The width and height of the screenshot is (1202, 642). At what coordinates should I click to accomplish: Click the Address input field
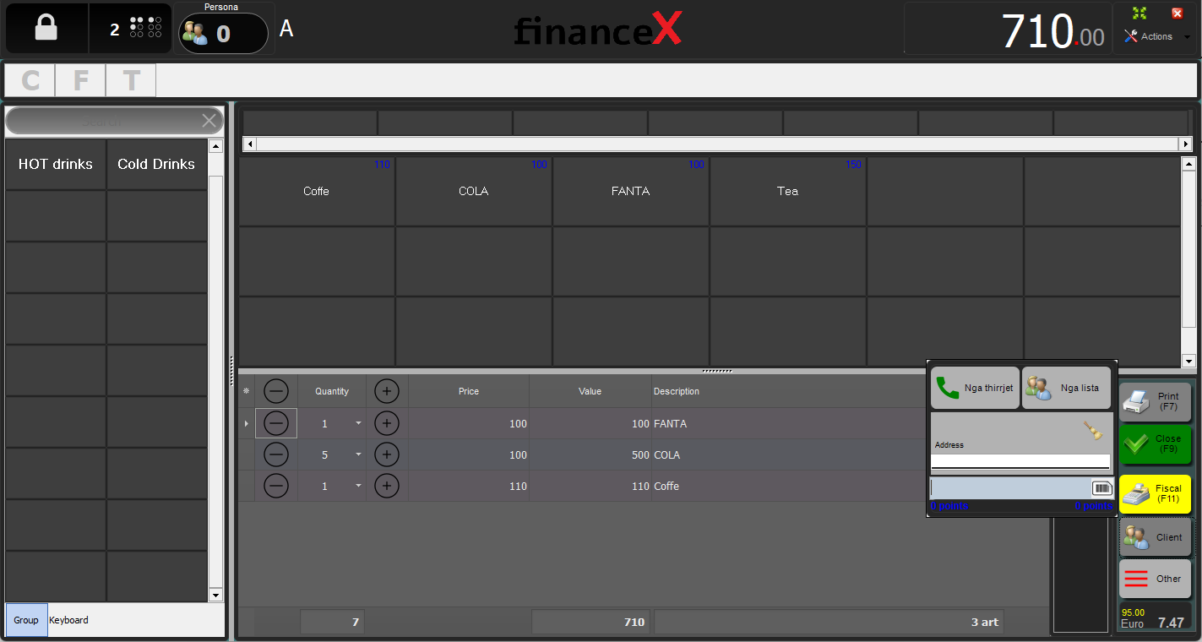(1020, 461)
